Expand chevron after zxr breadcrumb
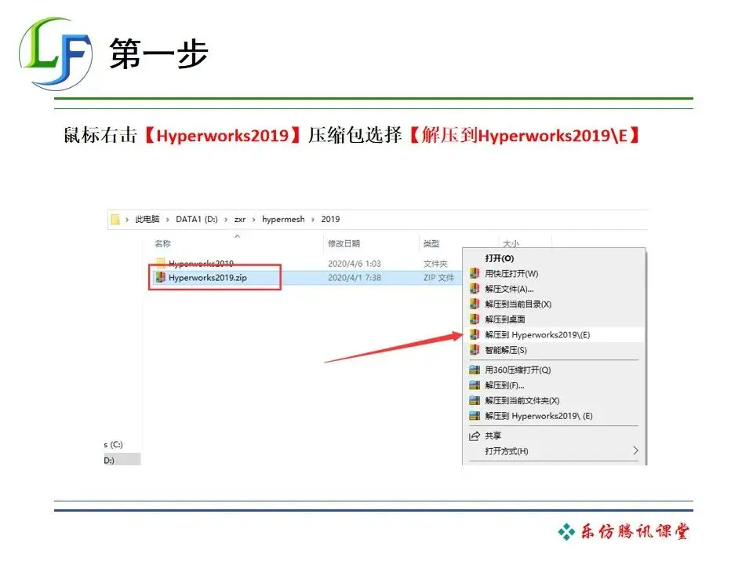This screenshot has width=753, height=565. [x=253, y=220]
